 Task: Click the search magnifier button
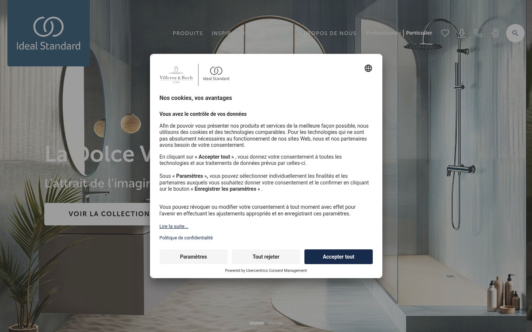tap(515, 33)
